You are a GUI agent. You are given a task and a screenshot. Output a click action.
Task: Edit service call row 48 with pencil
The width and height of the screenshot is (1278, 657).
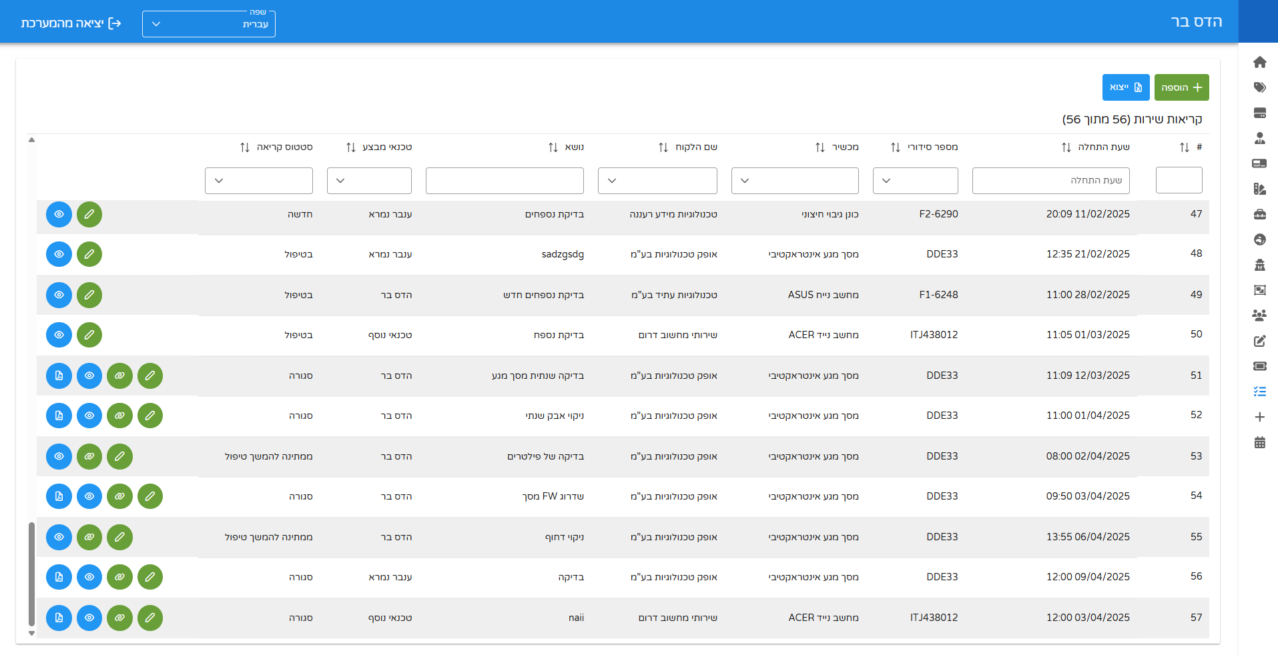(89, 254)
